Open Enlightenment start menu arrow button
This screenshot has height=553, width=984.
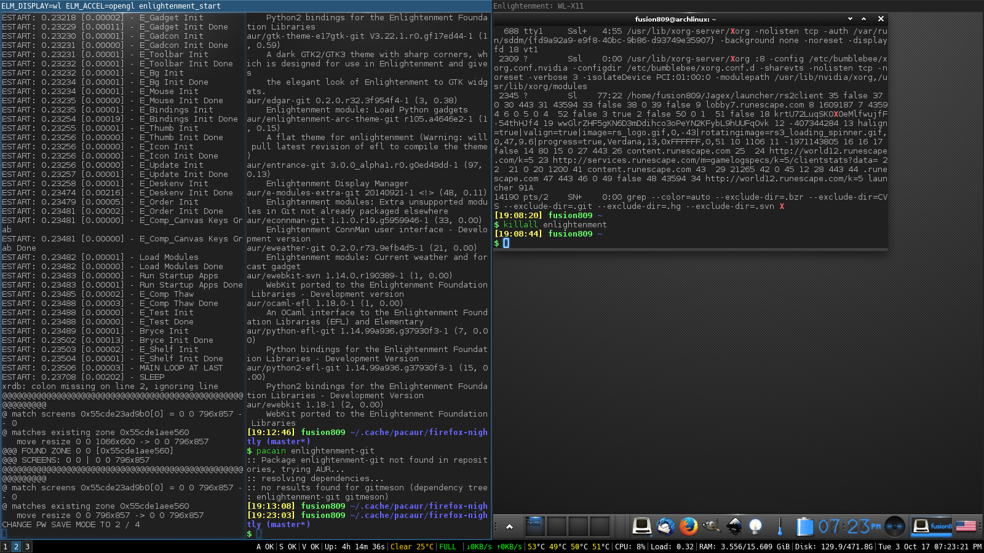coord(509,527)
